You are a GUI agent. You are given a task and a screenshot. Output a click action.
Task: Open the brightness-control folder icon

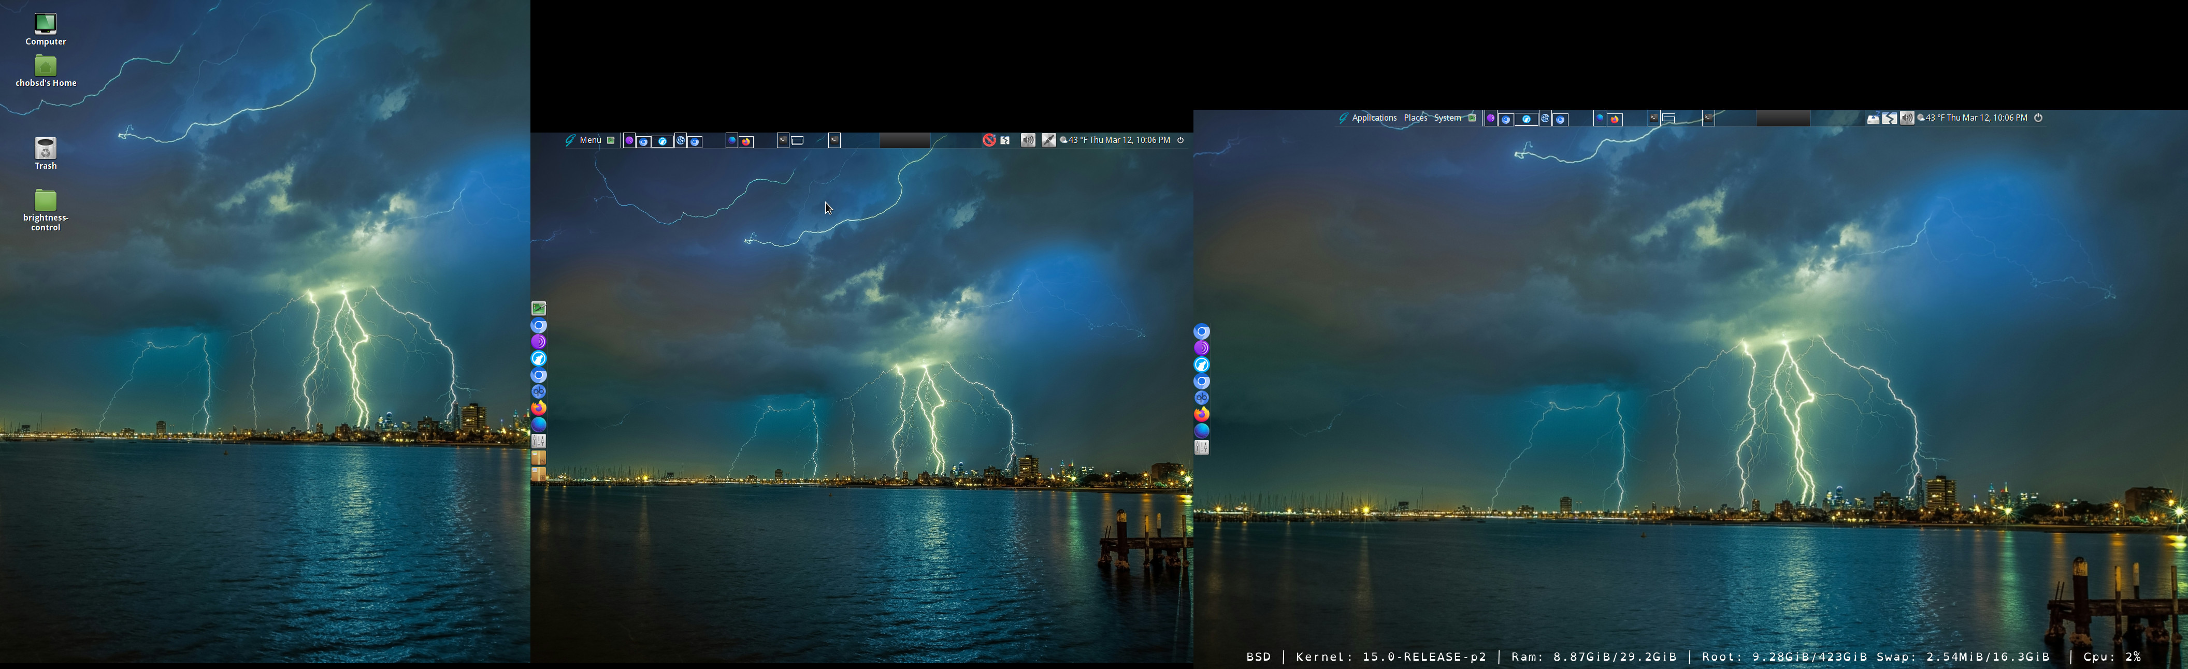pyautogui.click(x=45, y=200)
